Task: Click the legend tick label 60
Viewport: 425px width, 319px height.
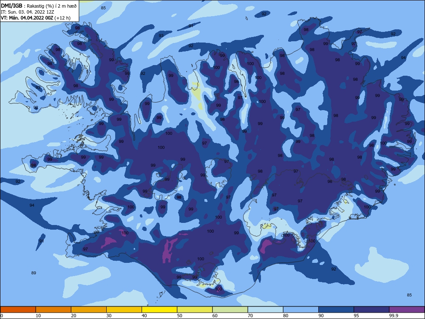Action: click(x=215, y=316)
